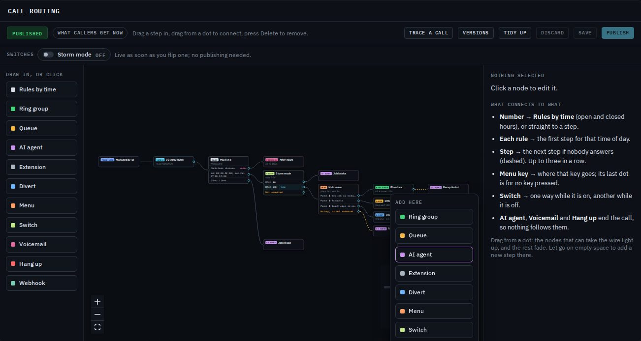The height and width of the screenshot is (341, 641).
Task: Select the 03 7000 0000 number node
Action: 174,162
